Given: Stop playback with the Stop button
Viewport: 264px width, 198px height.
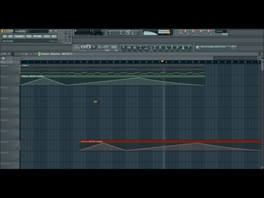Looking at the screenshot, I should (89, 47).
